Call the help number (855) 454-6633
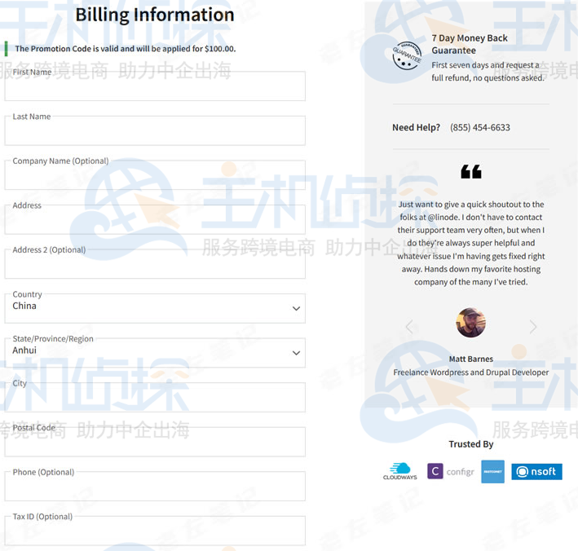578x551 pixels. click(480, 127)
